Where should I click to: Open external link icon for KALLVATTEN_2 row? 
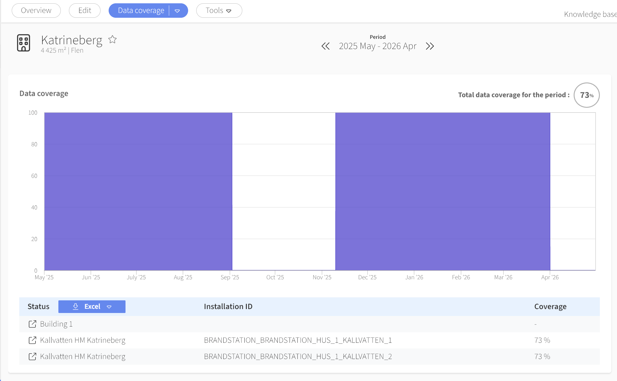coord(32,356)
